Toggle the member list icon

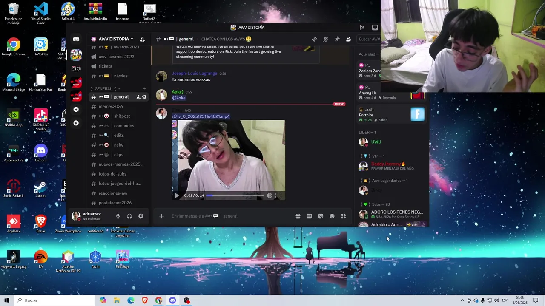pyautogui.click(x=348, y=39)
